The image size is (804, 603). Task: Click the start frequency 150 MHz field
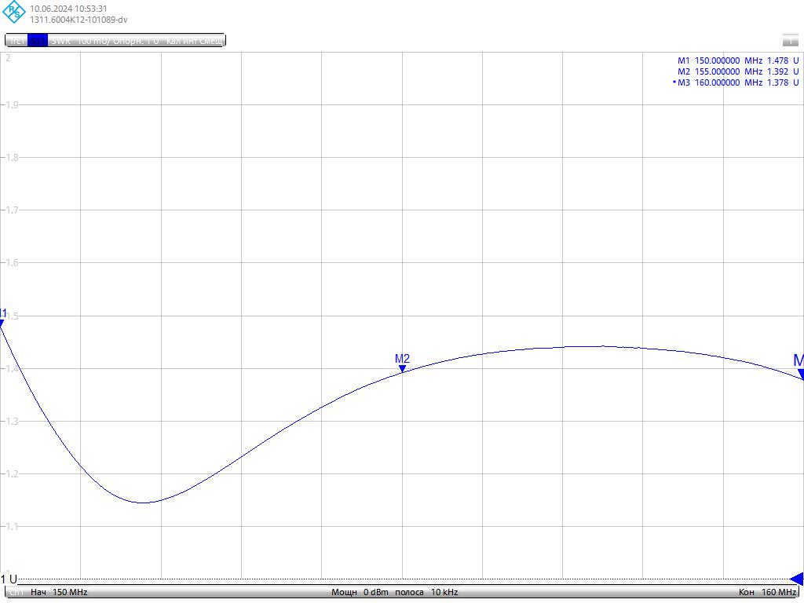coord(59,592)
